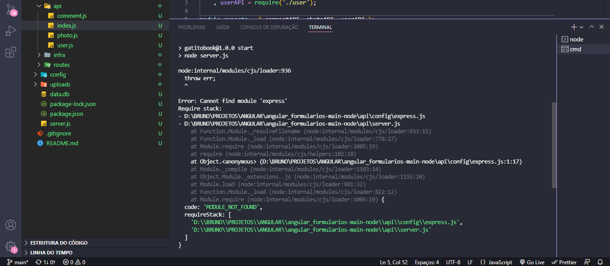Open README.md file
Viewport: 610px width, 266px height.
[x=95, y=143]
